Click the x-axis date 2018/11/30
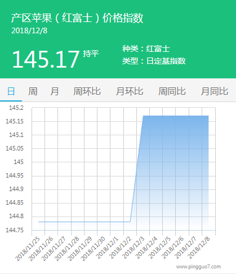Image resolution: width=236 pixels, height=274 pixels. (93, 249)
